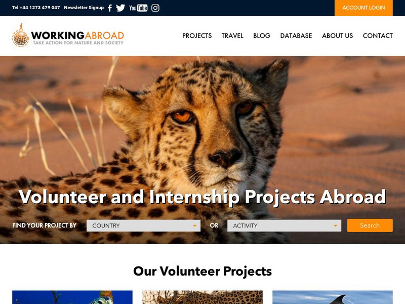Click the orange Search button
The width and height of the screenshot is (405, 304).
pyautogui.click(x=370, y=225)
